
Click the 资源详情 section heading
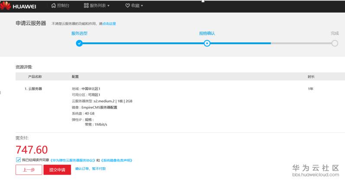click(x=24, y=67)
